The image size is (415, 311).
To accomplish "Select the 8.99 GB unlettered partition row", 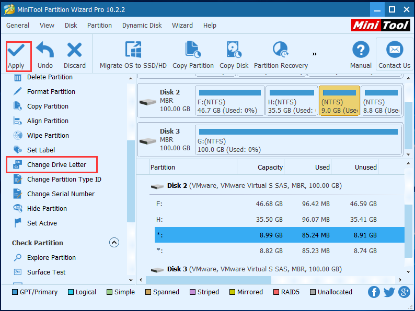I will point(280,235).
